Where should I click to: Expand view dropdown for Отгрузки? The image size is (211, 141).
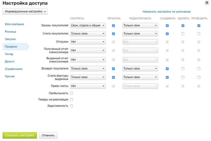coord(88,42)
